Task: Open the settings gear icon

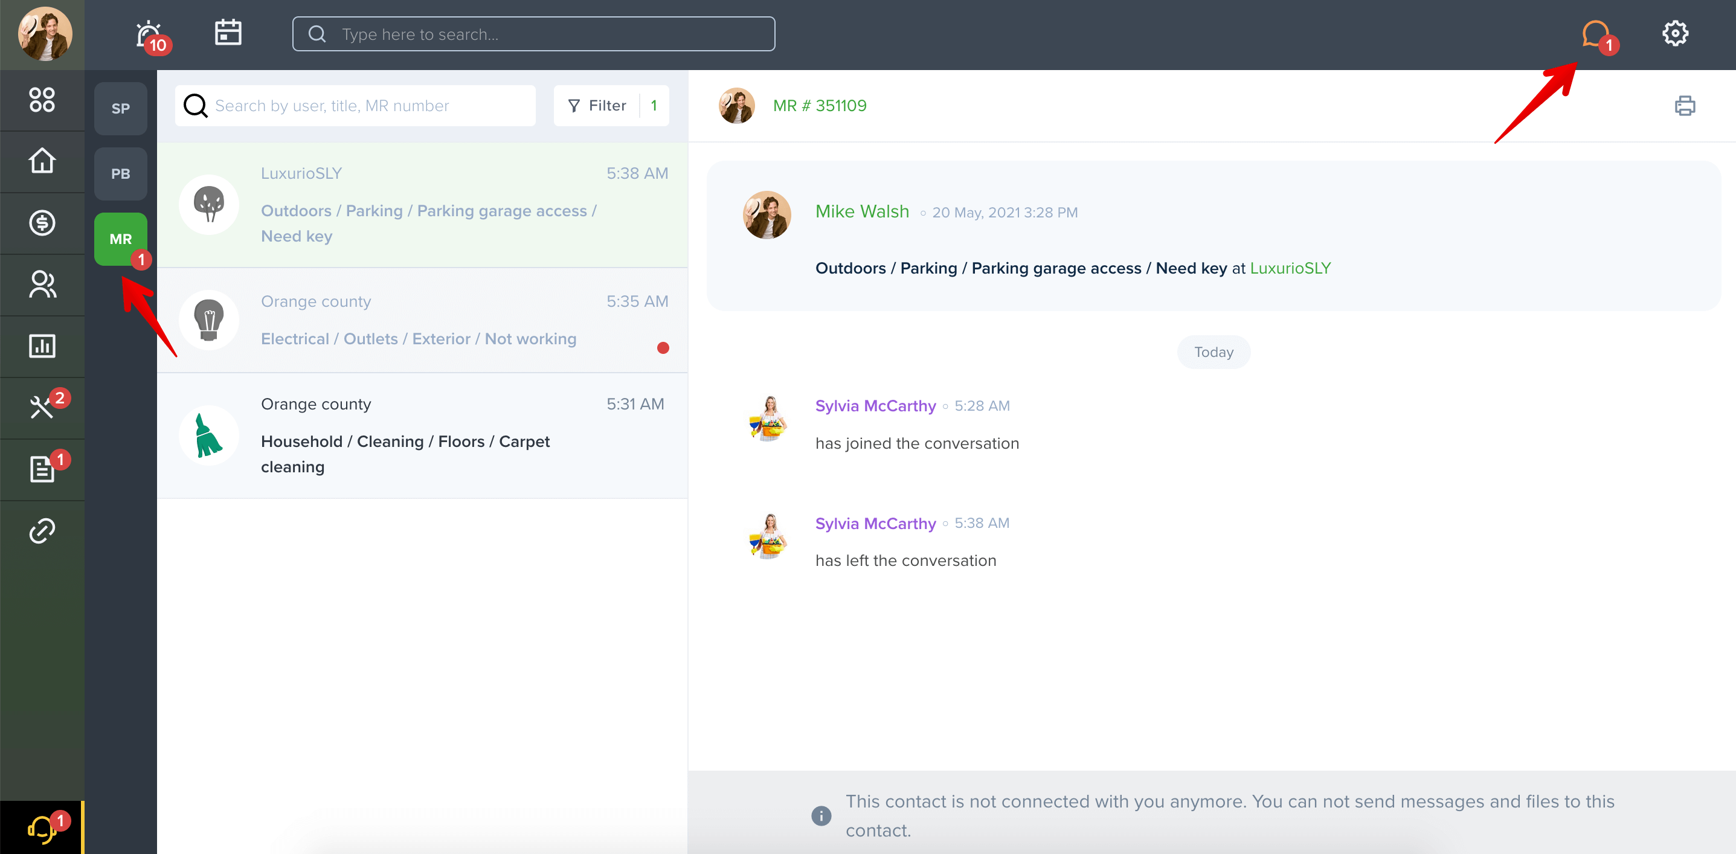Action: click(x=1674, y=33)
